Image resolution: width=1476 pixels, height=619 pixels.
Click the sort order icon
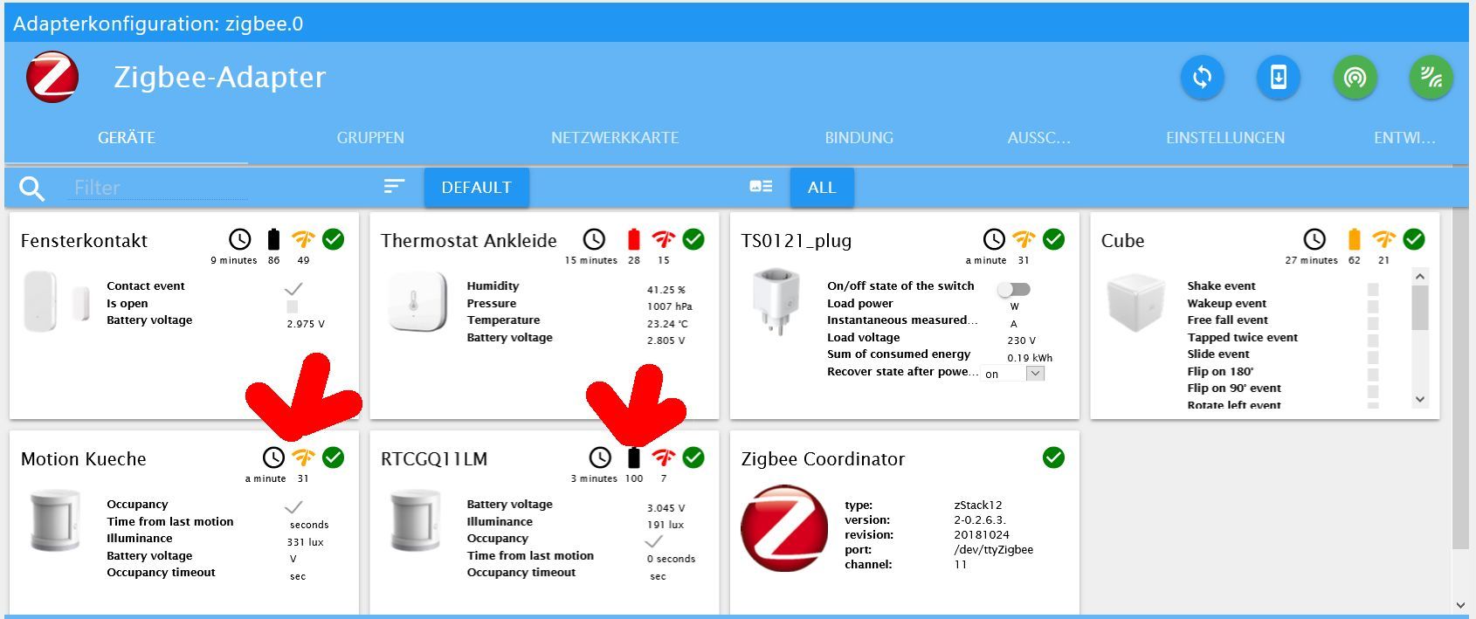394,186
